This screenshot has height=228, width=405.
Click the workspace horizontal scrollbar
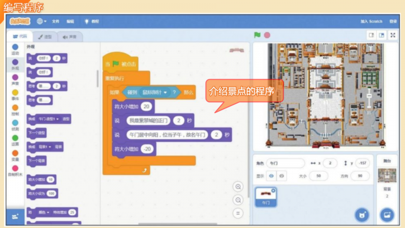point(178,224)
